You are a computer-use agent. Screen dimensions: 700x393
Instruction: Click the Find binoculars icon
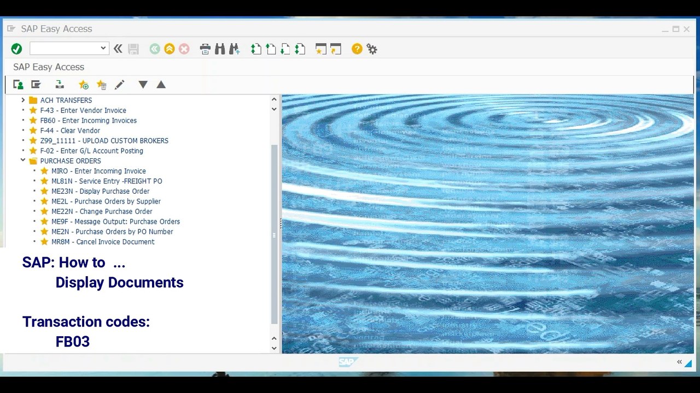click(x=220, y=49)
